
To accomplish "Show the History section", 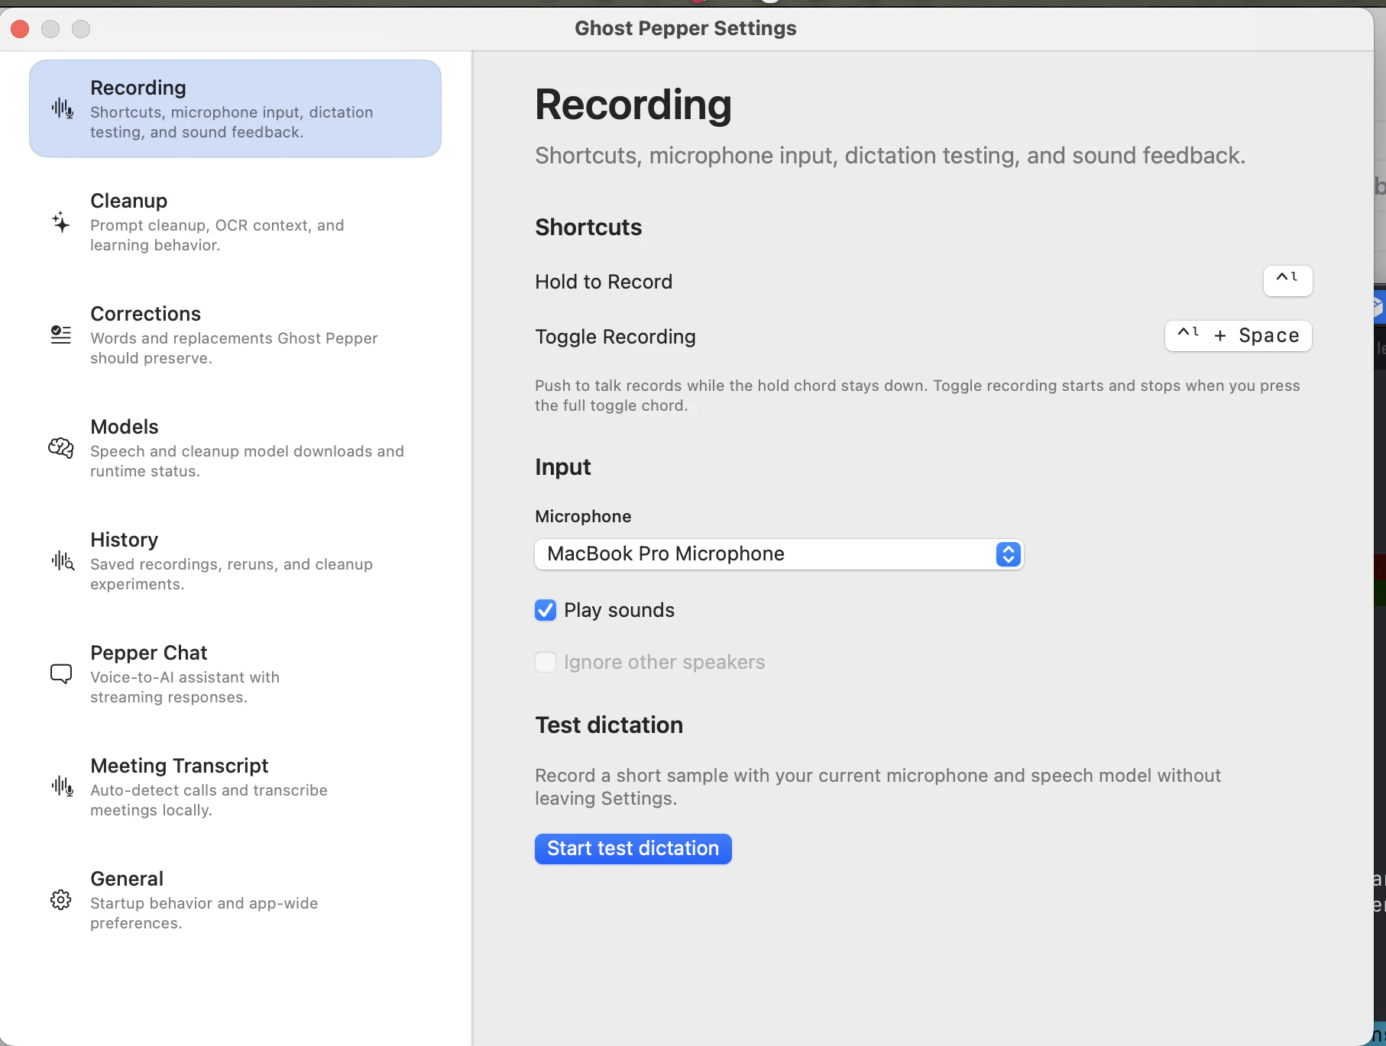I will click(x=235, y=561).
